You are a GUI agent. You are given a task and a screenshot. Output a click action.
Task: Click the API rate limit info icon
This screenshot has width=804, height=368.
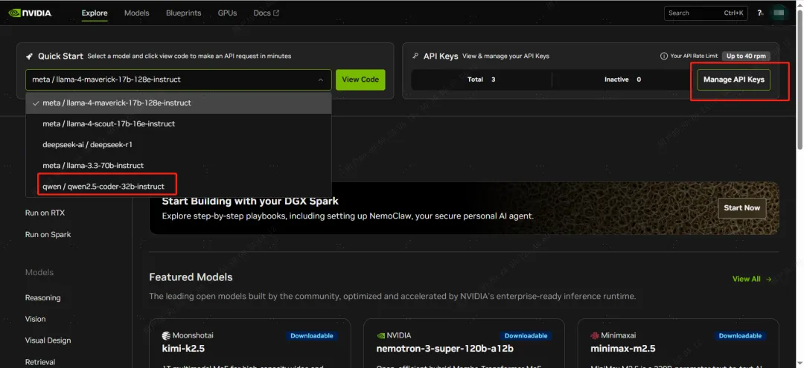tap(663, 56)
